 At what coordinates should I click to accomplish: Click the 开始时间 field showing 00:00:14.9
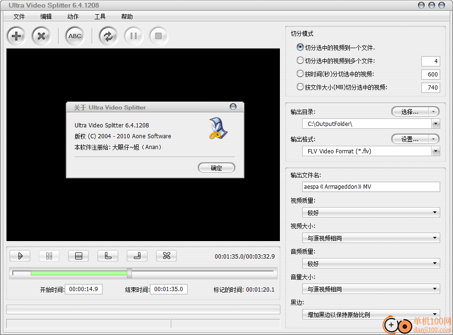click(84, 289)
